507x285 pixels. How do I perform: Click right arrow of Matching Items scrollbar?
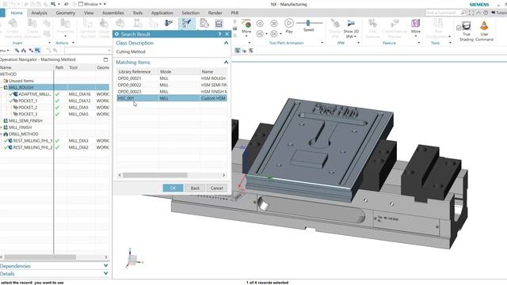coord(223,175)
